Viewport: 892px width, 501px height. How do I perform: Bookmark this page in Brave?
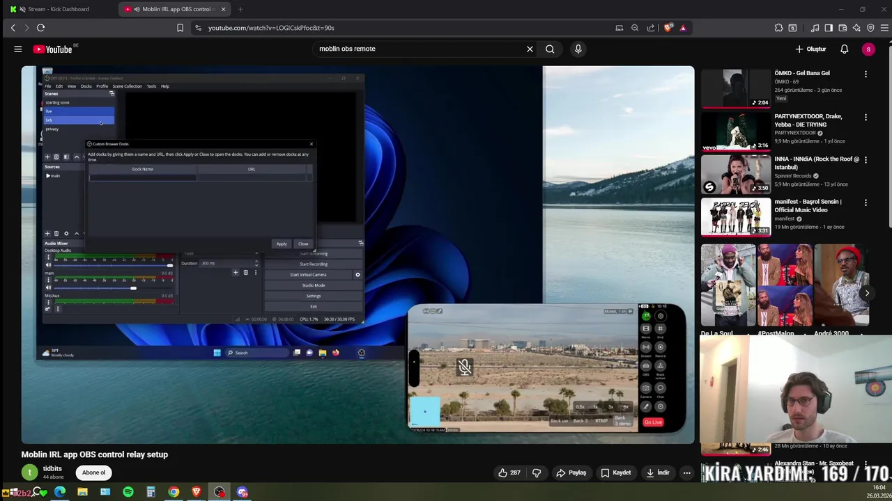[x=180, y=28]
